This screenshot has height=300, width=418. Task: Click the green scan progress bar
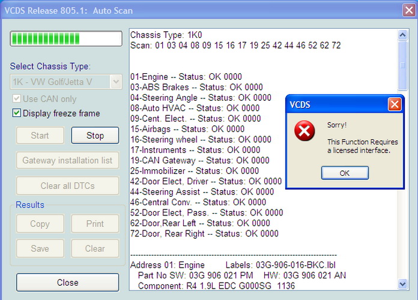tap(66, 38)
